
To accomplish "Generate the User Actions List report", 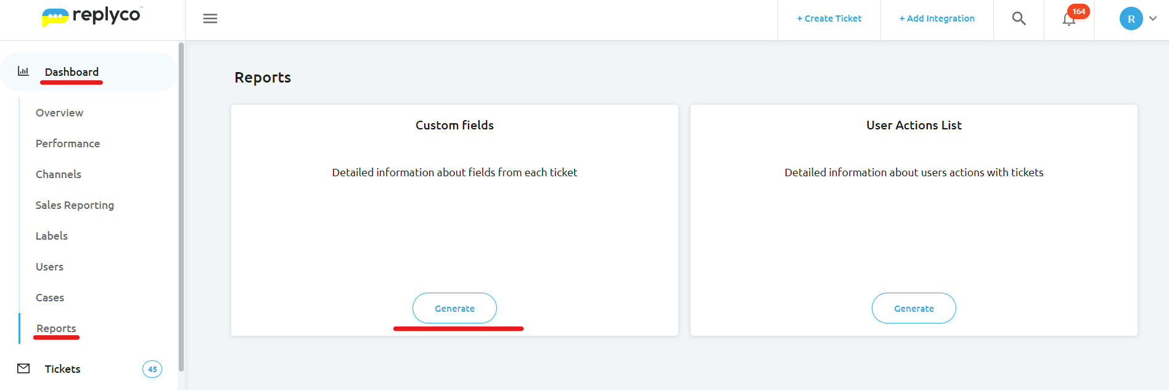I will pos(914,308).
